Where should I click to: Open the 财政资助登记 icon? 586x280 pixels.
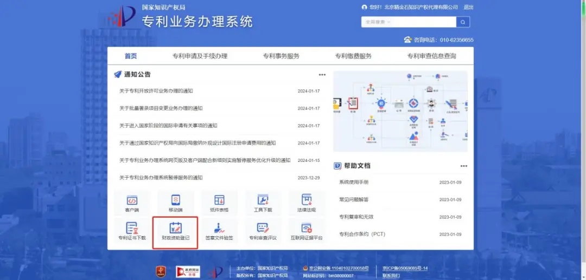tap(176, 232)
